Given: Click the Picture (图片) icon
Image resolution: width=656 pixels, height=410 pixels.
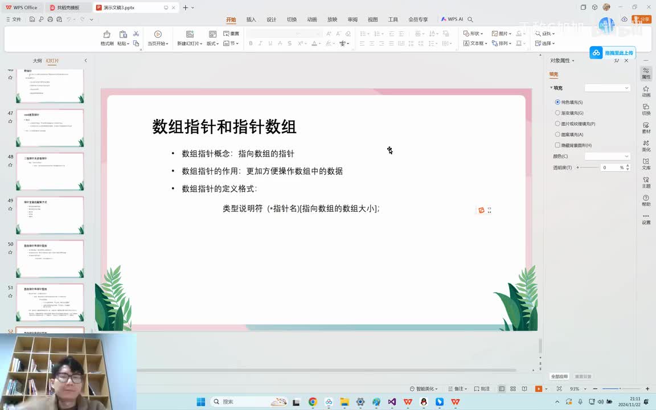Looking at the screenshot, I should pos(494,34).
